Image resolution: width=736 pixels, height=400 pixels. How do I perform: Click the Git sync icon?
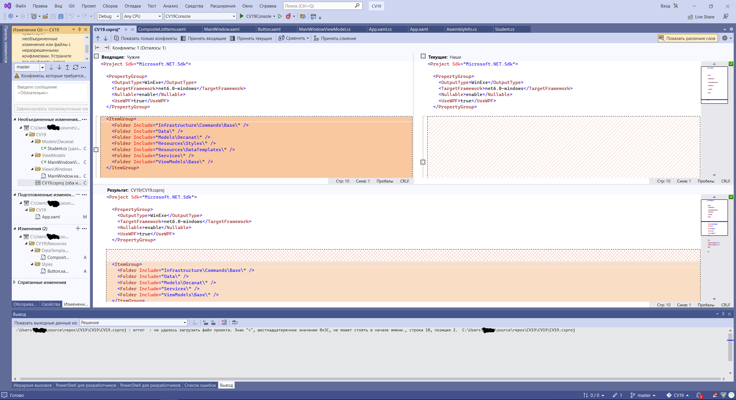[x=76, y=67]
